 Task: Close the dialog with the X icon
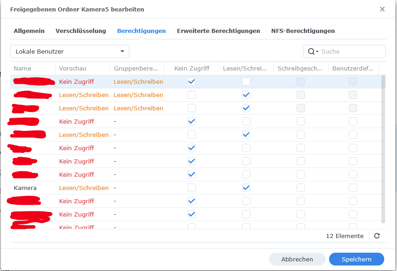tap(382, 9)
